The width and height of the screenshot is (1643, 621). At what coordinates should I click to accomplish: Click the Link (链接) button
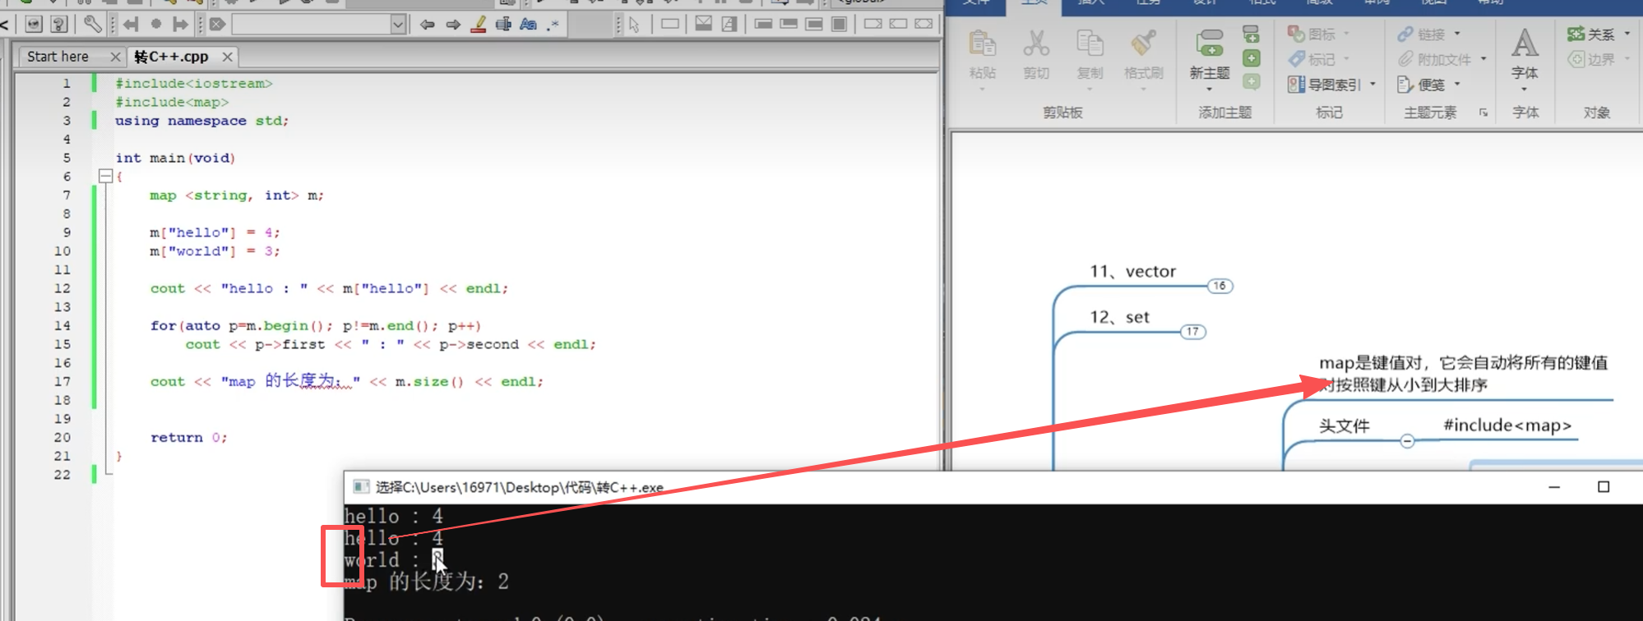click(1422, 34)
